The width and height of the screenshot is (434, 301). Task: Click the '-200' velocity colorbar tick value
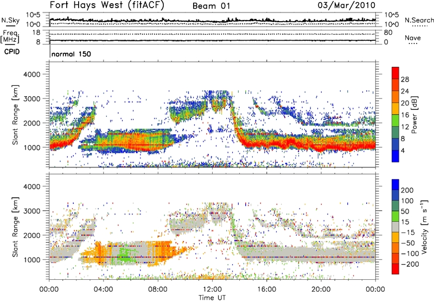point(410,264)
